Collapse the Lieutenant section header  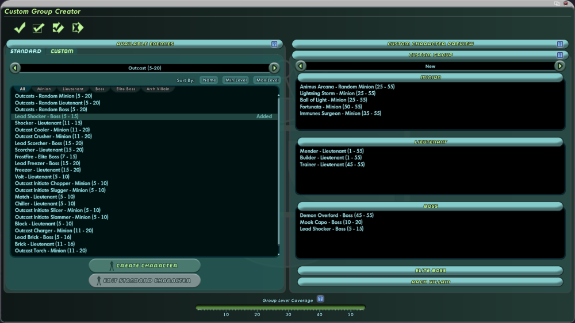tap(430, 142)
